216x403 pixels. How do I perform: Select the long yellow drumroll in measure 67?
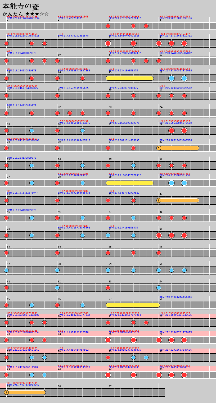click(x=133, y=305)
